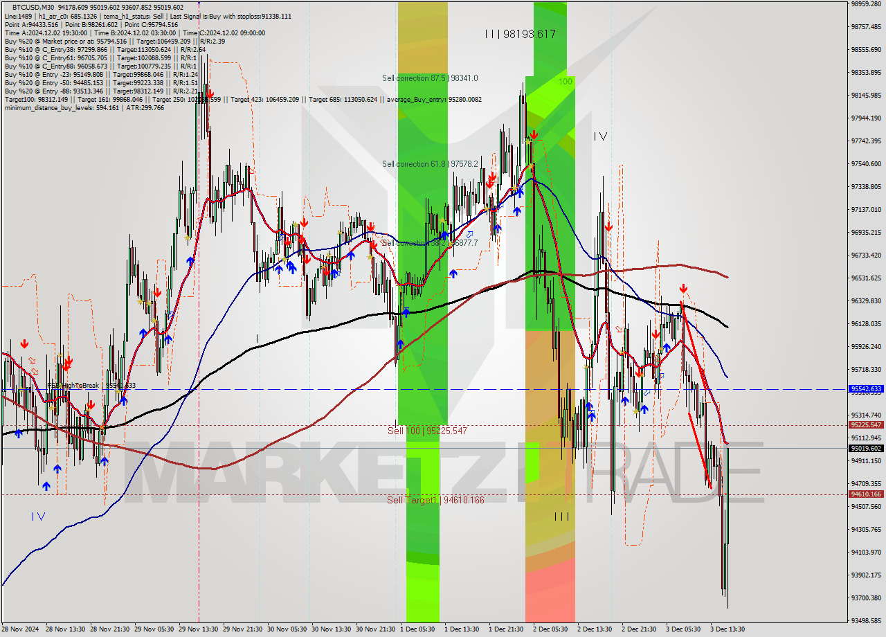Click the 93498.585 price axis label
886x637 pixels.
coord(866,620)
